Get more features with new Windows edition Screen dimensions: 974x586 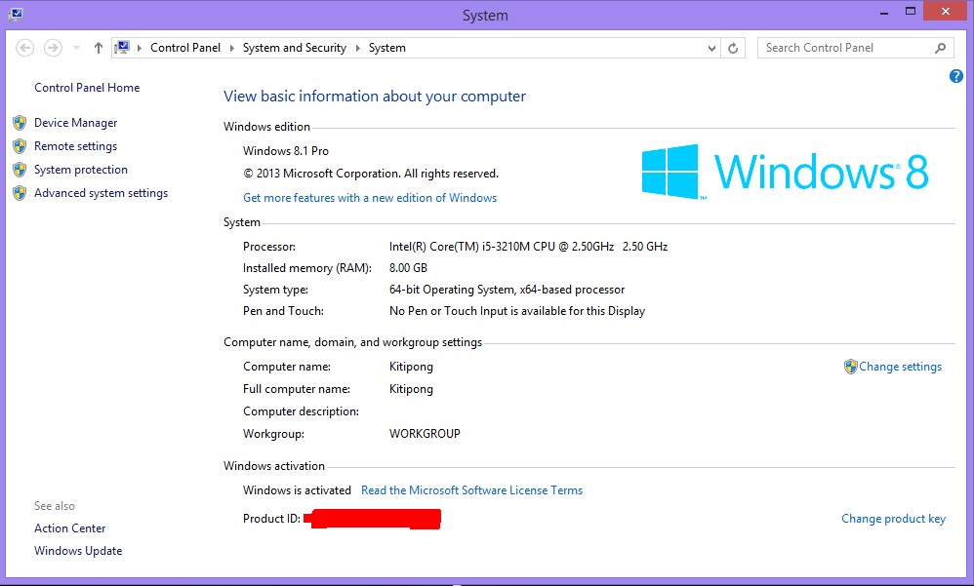point(370,198)
